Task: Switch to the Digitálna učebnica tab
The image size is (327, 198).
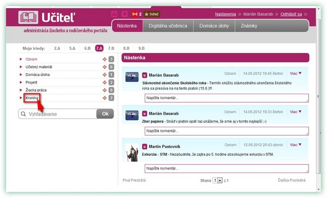Action: pos(168,26)
